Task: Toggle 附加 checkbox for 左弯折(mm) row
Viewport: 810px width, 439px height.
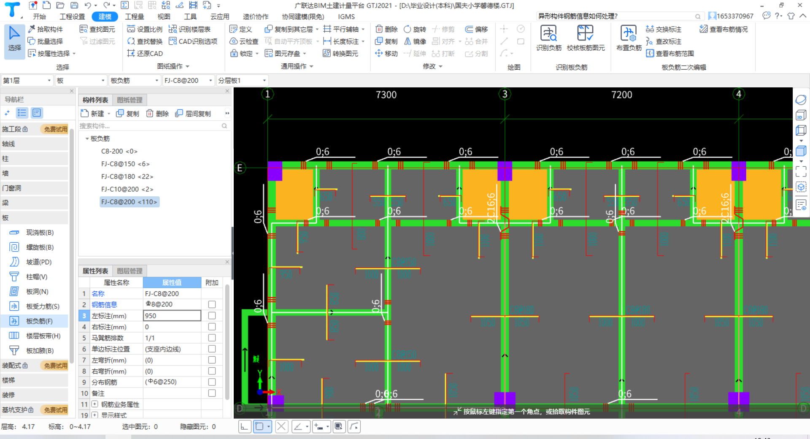Action: (212, 360)
